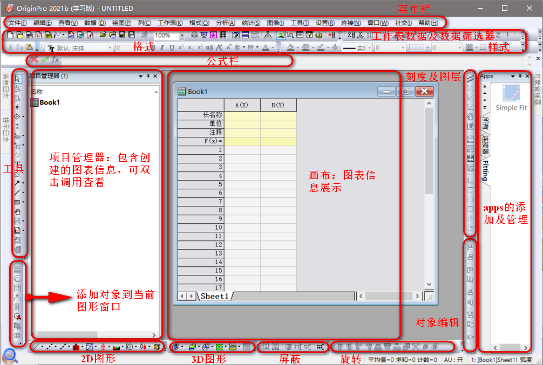Toggle italic text formatting
Viewport: 543px width, 365px height.
point(162,47)
